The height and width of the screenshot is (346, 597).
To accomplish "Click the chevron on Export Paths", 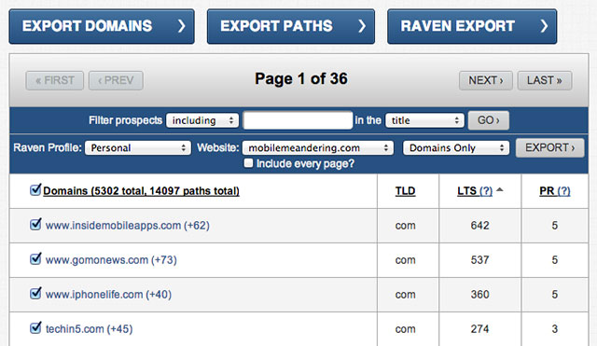I will (x=362, y=26).
